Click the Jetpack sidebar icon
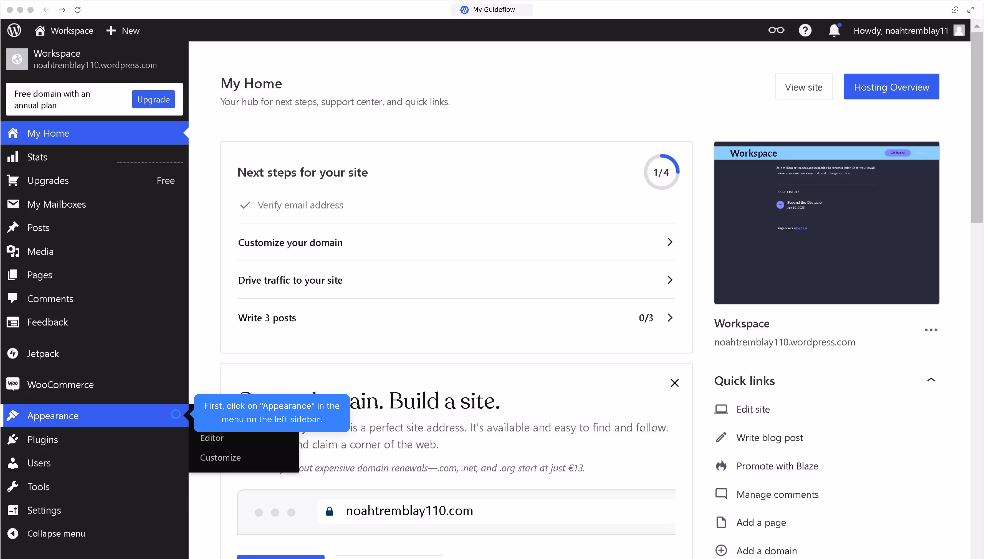 (x=13, y=353)
